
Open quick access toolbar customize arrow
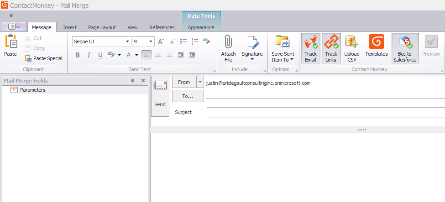click(11, 16)
